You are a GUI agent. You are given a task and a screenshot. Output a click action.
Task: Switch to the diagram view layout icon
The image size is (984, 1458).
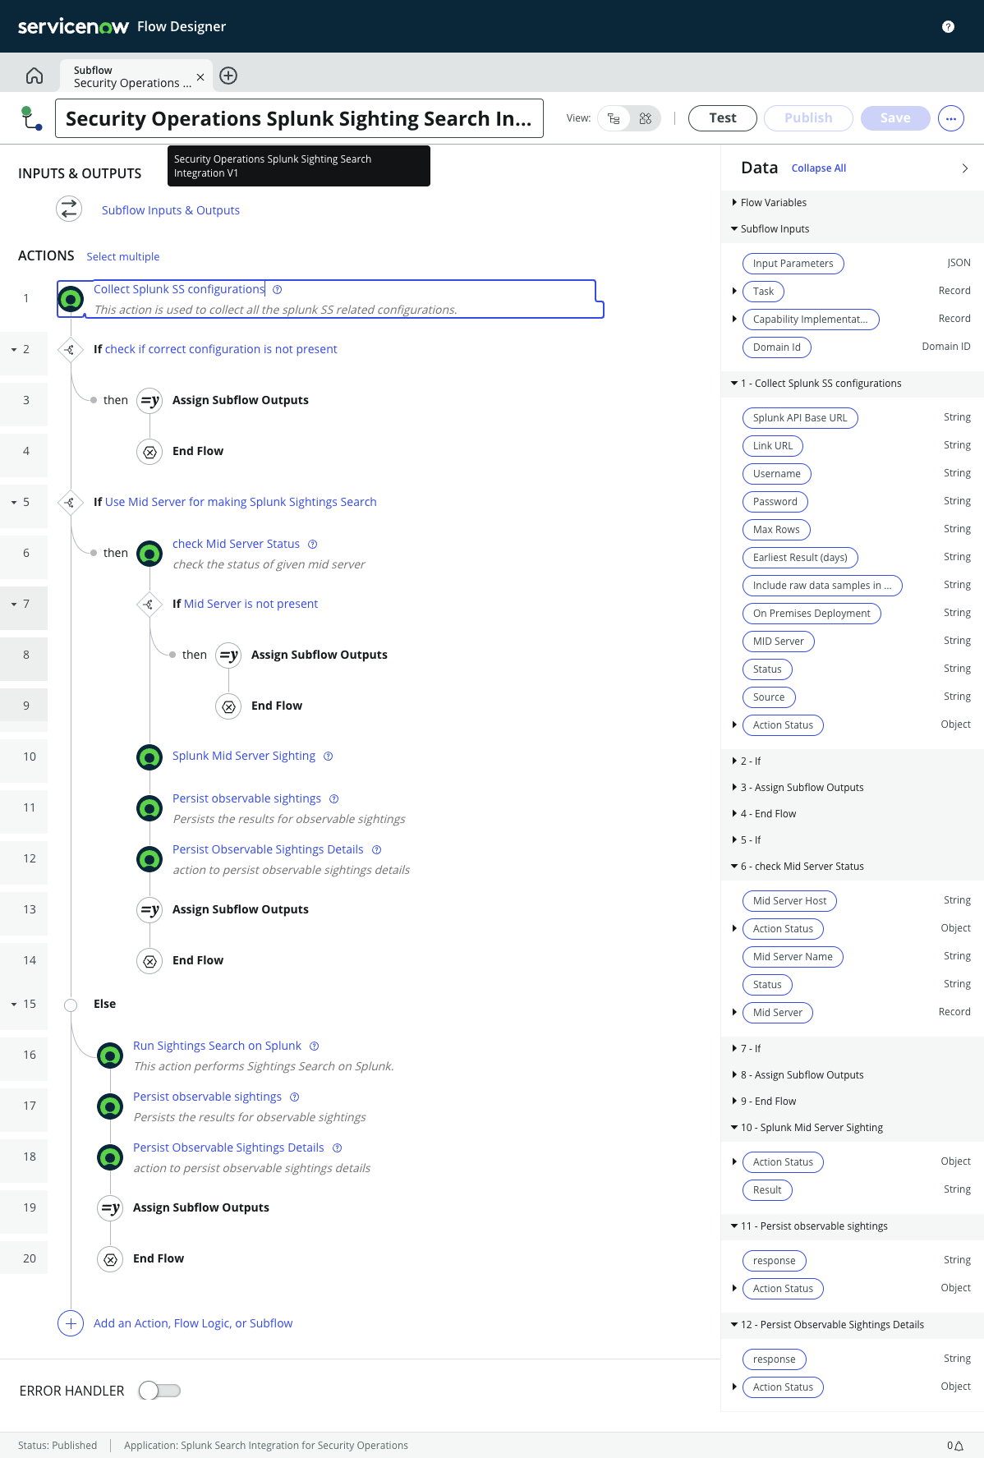646,118
